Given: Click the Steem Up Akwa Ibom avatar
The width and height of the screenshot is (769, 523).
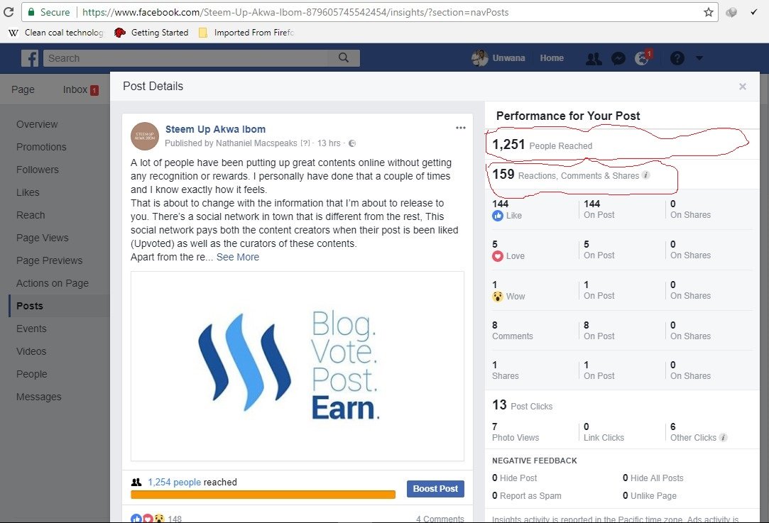Looking at the screenshot, I should click(x=145, y=136).
